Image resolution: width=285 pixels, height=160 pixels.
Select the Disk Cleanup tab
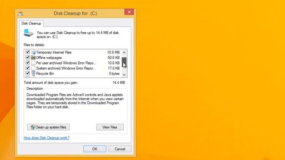click(31, 24)
